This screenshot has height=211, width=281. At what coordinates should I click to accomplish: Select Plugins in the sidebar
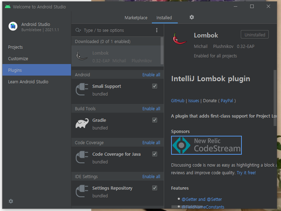pyautogui.click(x=37, y=70)
